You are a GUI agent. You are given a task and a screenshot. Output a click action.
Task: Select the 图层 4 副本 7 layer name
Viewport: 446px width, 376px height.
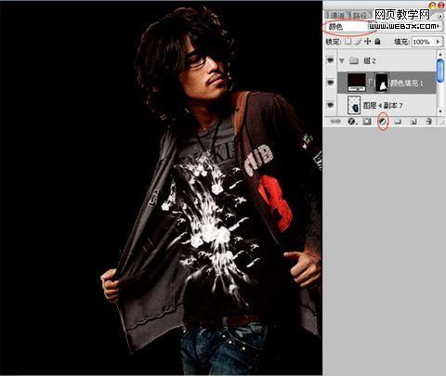point(383,106)
